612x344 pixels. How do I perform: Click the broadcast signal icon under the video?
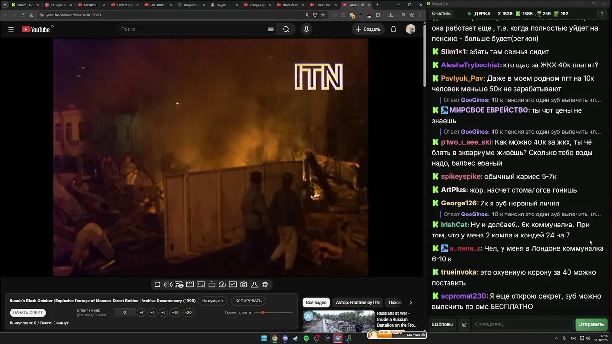pyautogui.click(x=168, y=285)
